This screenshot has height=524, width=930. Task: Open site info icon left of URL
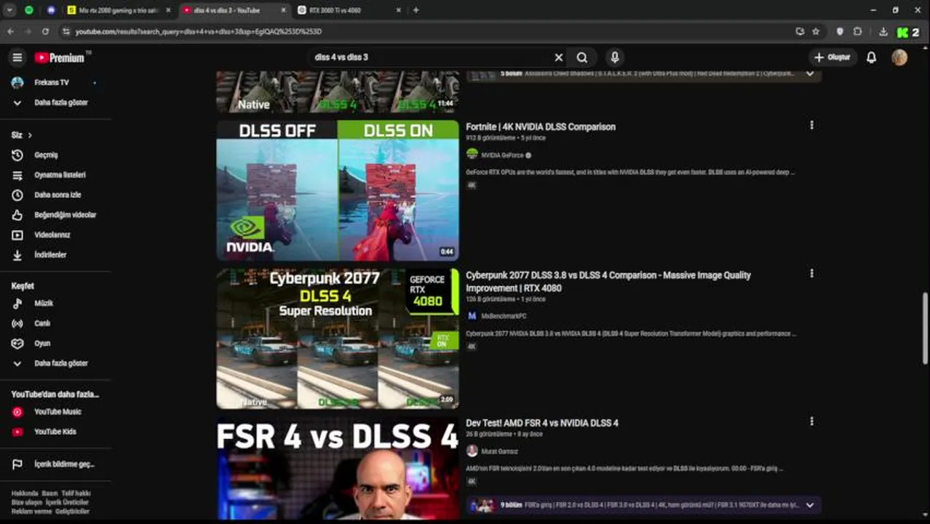(66, 31)
